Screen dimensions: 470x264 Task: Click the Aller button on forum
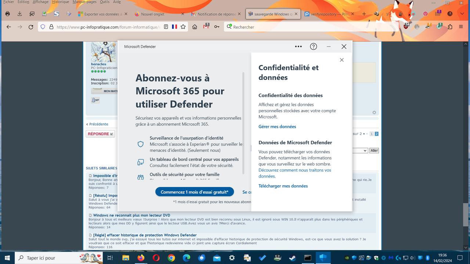coord(374,150)
